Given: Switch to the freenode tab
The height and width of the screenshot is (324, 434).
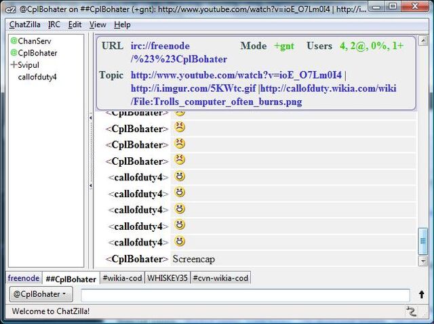Looking at the screenshot, I should (x=24, y=278).
